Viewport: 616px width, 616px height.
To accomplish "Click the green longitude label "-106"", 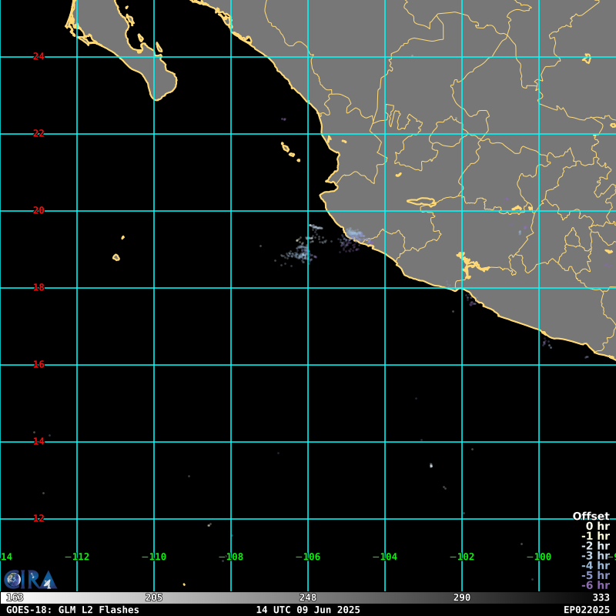I will pyautogui.click(x=308, y=557).
